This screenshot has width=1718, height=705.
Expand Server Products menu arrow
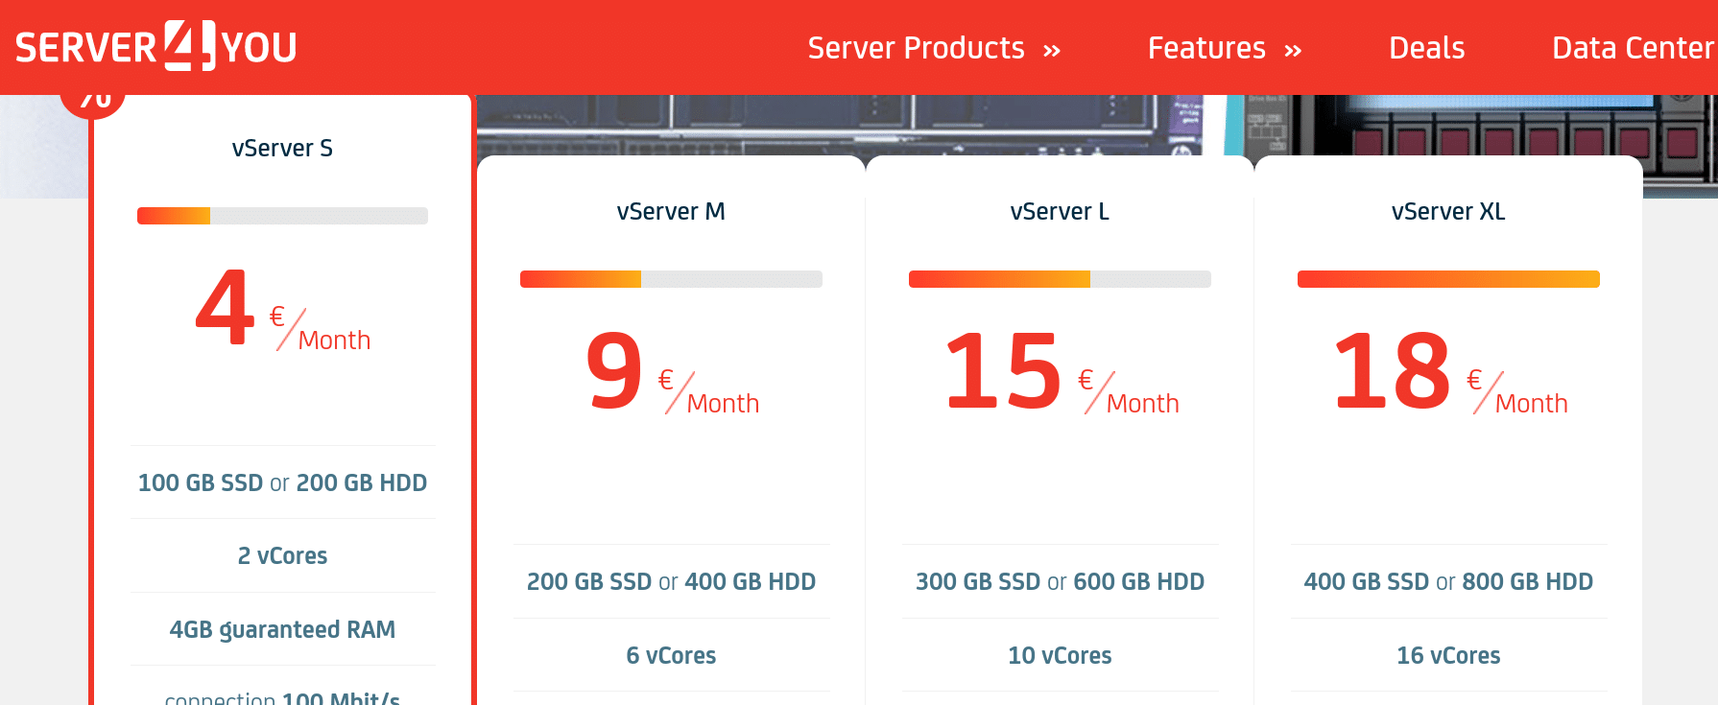(x=1052, y=51)
